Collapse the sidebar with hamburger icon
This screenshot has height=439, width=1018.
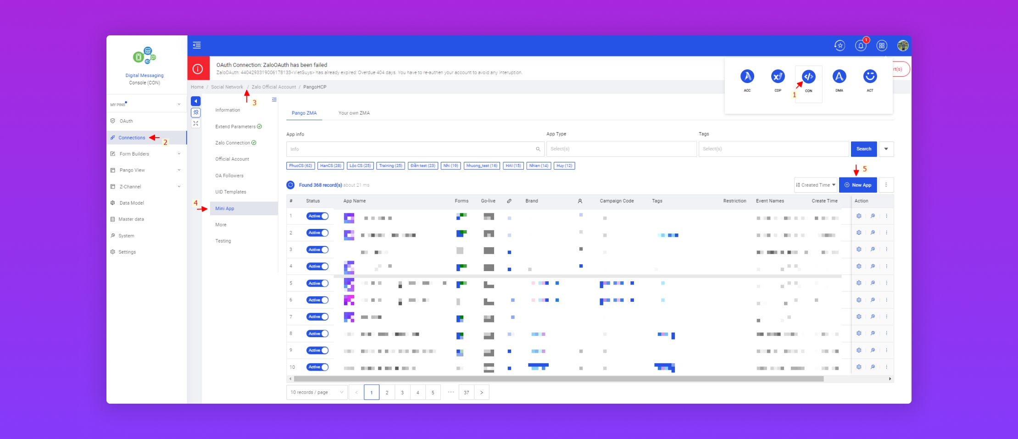click(197, 45)
